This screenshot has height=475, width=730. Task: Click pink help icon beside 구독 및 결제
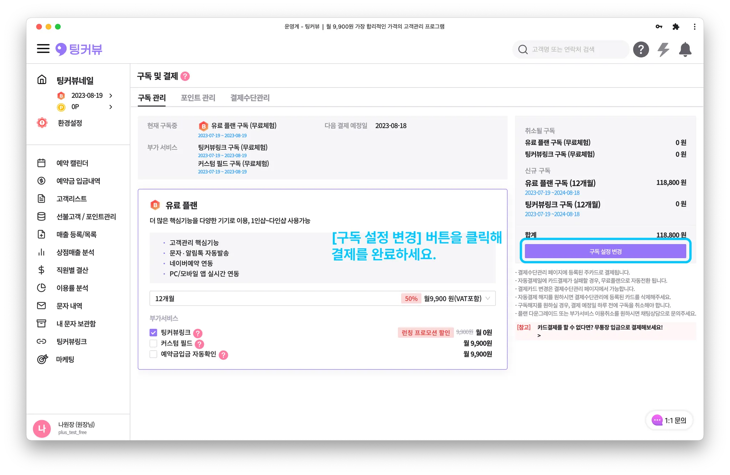(x=185, y=76)
